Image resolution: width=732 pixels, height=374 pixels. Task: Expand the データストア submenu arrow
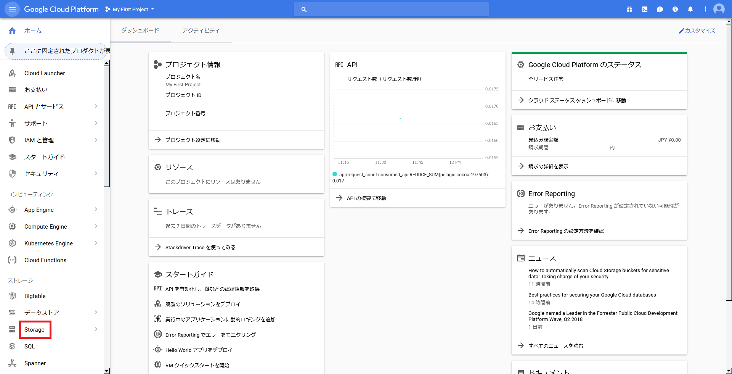(96, 313)
